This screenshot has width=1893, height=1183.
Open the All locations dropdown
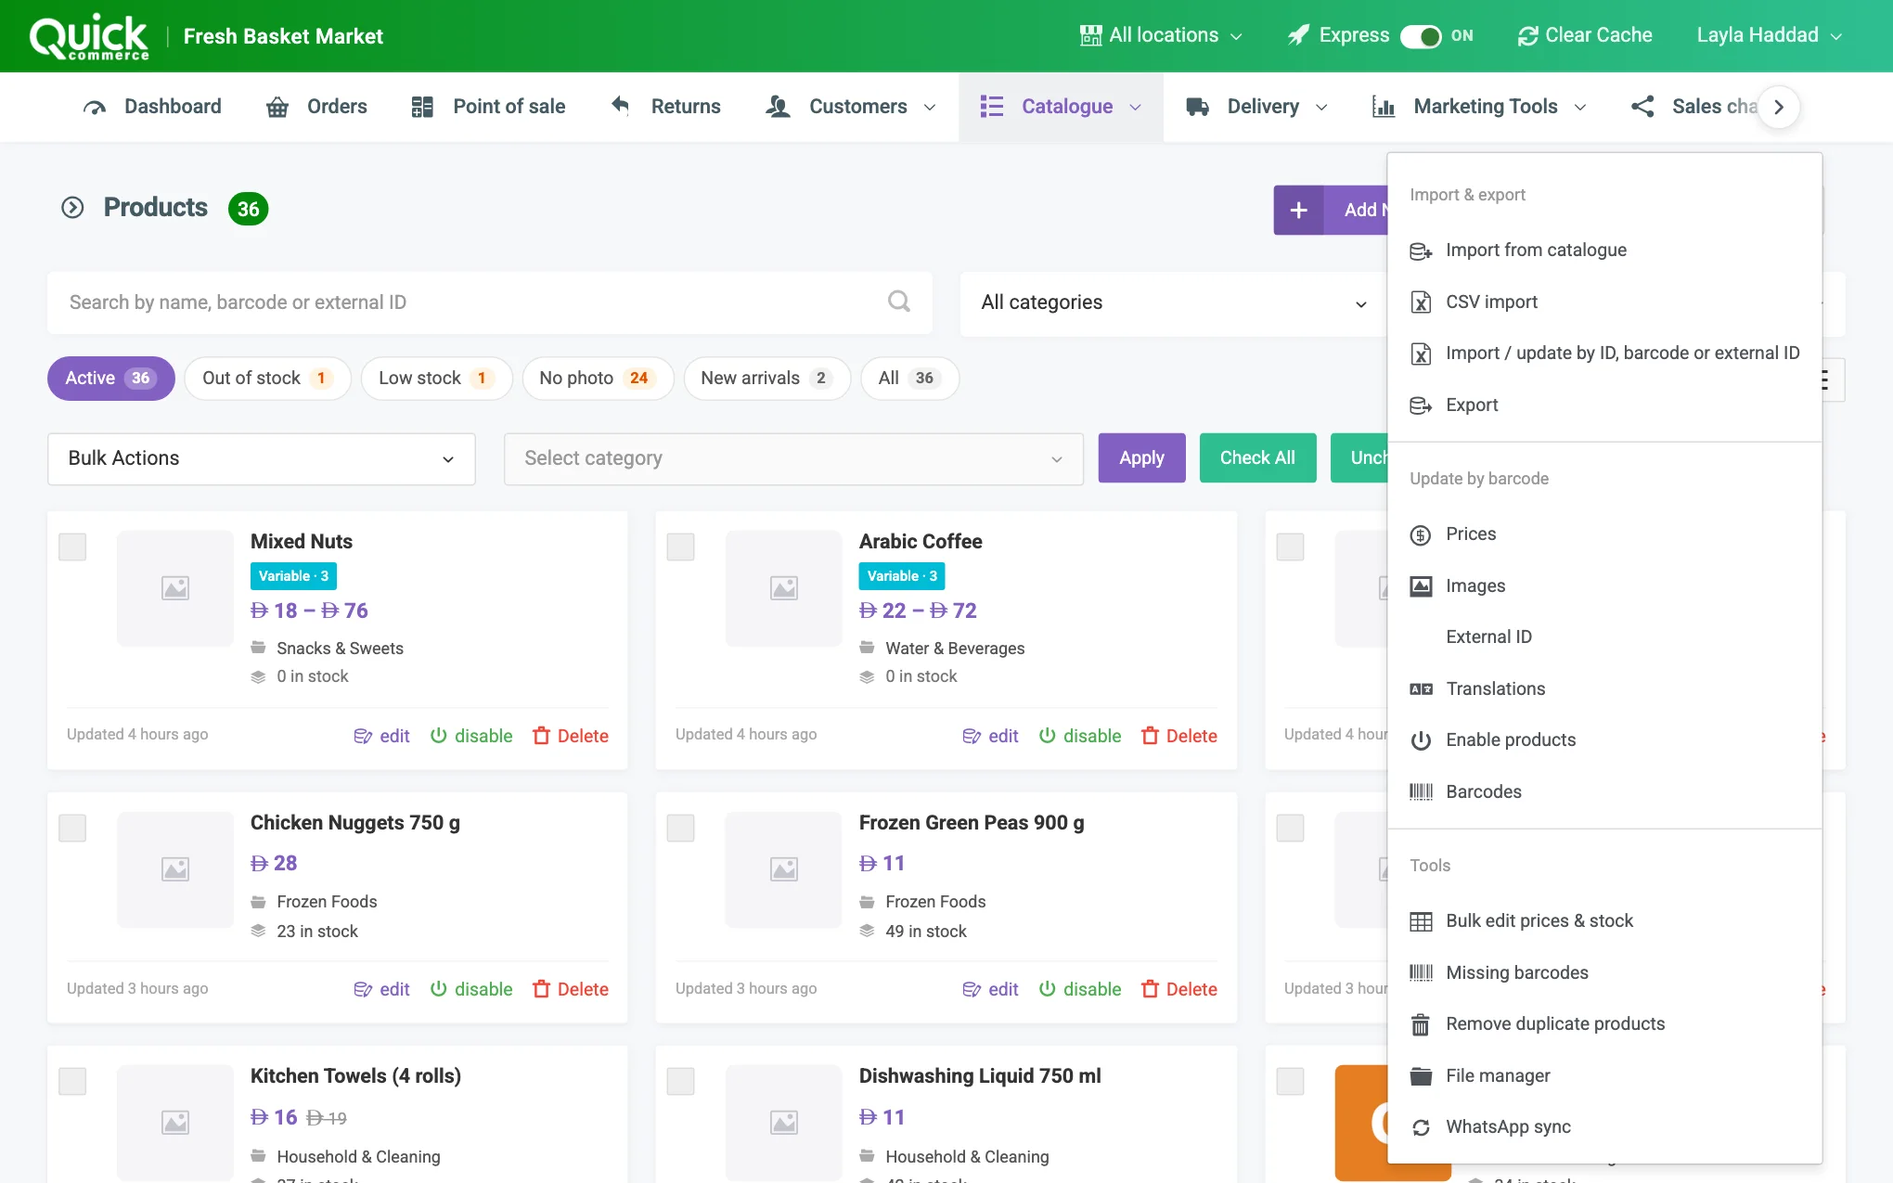[1161, 35]
